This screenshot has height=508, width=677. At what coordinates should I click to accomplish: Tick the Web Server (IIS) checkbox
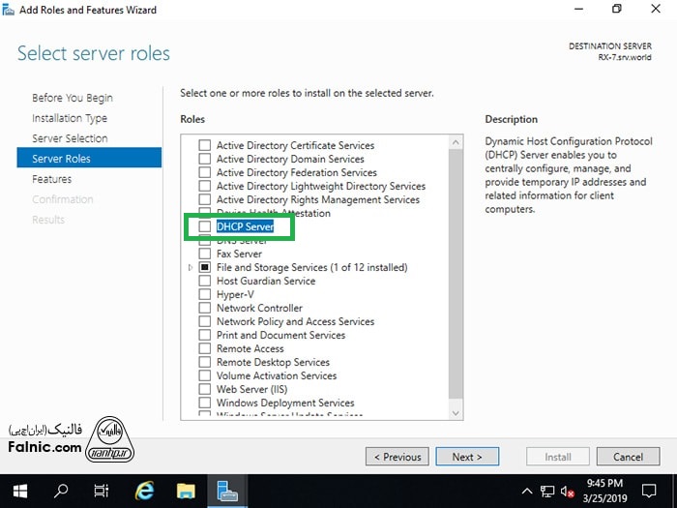point(204,389)
